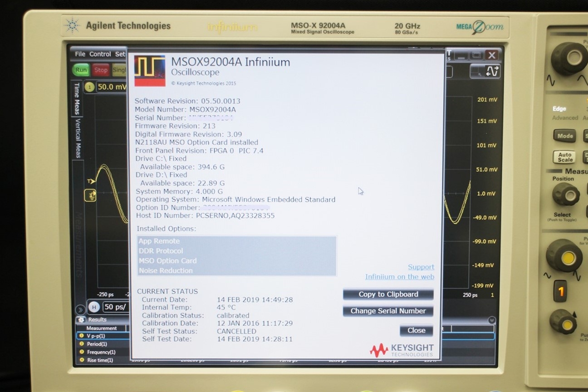588x392 pixels.
Task: Switch to the Time Meas side tab
Action: (x=77, y=98)
